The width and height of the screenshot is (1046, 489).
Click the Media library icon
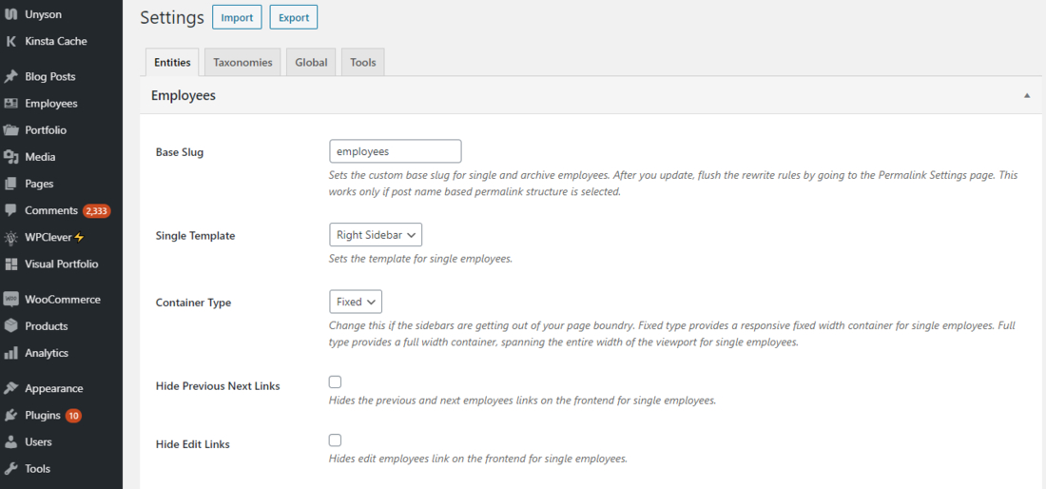tap(11, 157)
